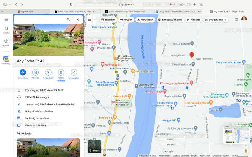Mute audio on Jazzy Rádió tab
The image size is (252, 157).
(x=199, y=12)
